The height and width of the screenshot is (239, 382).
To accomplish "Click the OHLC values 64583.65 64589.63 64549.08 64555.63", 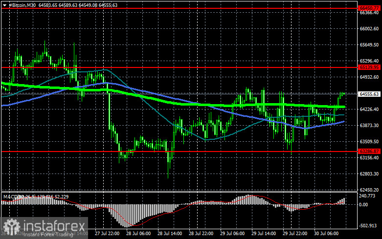I will [78, 5].
